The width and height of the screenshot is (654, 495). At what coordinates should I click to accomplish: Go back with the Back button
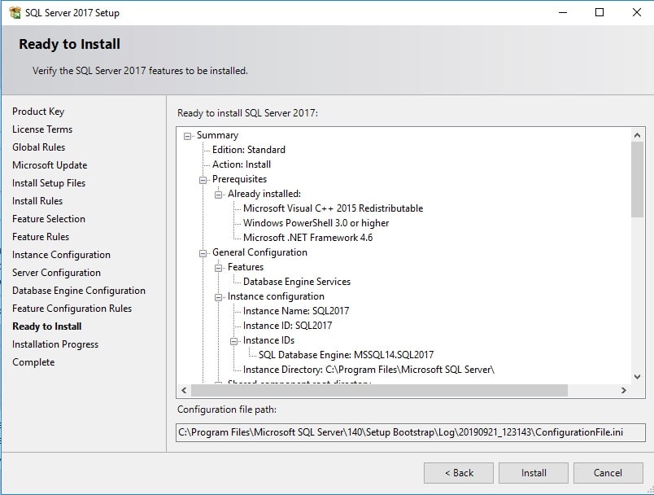coord(459,473)
